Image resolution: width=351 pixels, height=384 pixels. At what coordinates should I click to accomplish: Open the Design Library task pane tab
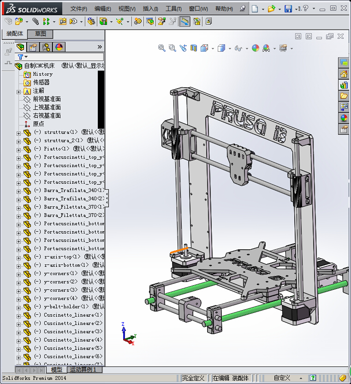pos(344,85)
